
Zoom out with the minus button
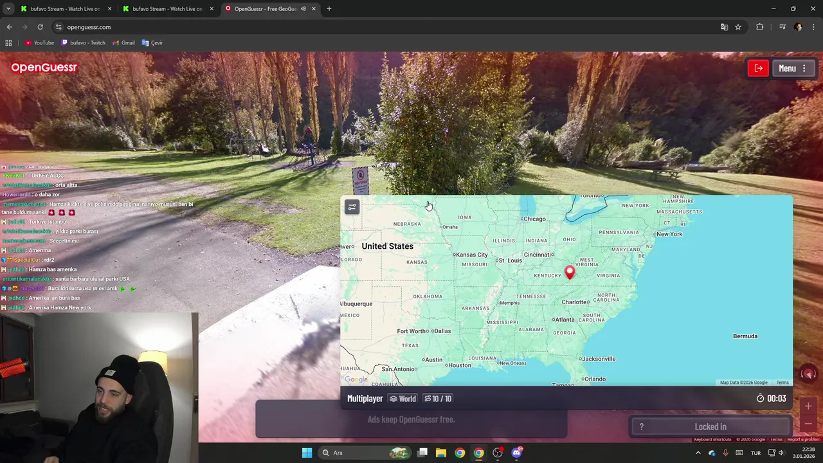[808, 424]
